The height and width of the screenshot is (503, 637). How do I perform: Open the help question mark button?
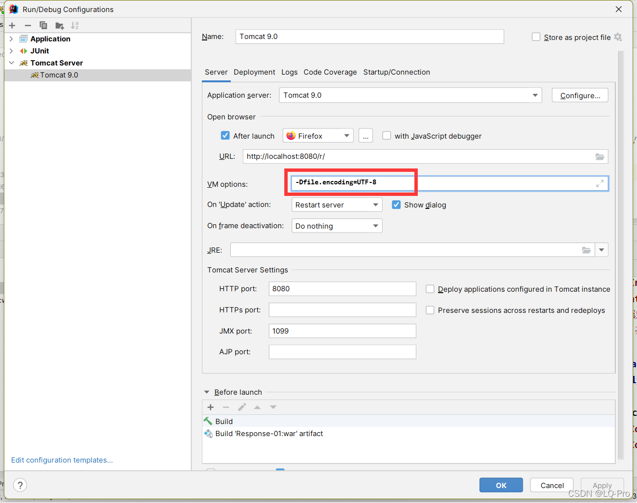(20, 485)
